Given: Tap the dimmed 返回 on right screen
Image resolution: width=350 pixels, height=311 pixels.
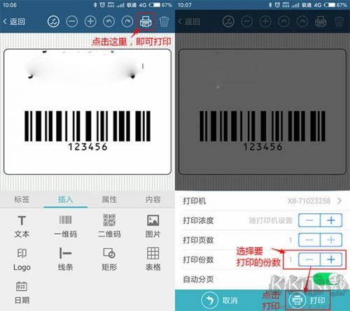Looking at the screenshot, I should point(189,22).
